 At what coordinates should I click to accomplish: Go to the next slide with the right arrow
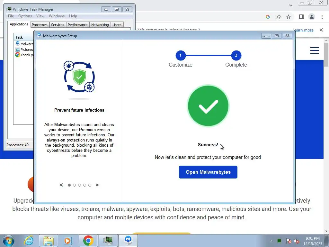click(x=97, y=185)
